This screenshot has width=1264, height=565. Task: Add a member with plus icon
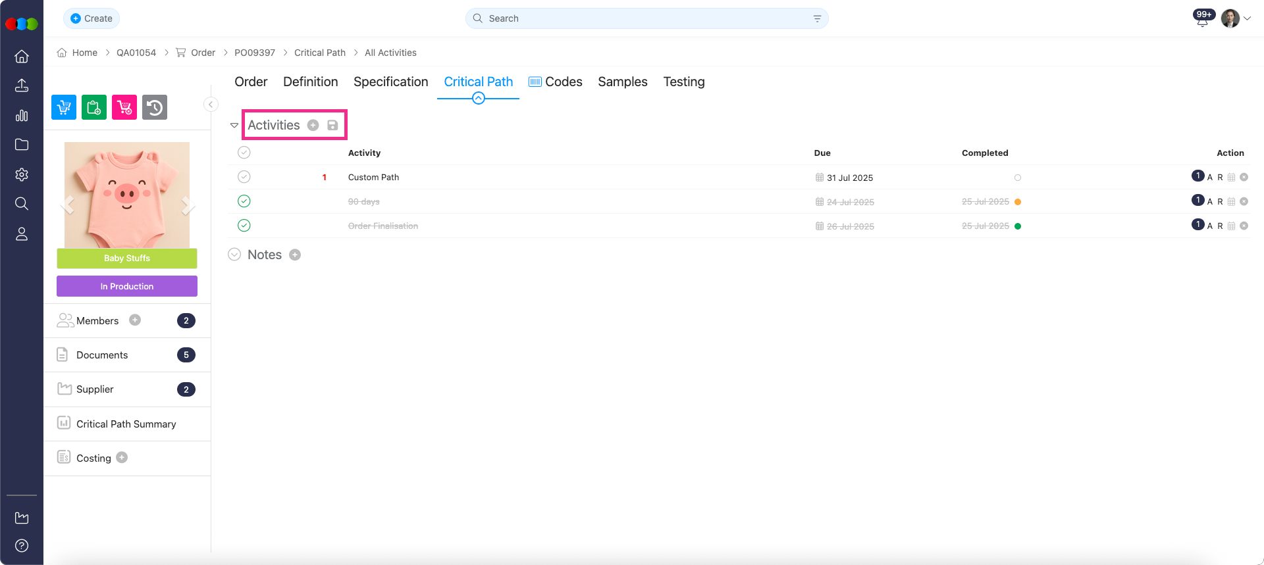pyautogui.click(x=135, y=320)
